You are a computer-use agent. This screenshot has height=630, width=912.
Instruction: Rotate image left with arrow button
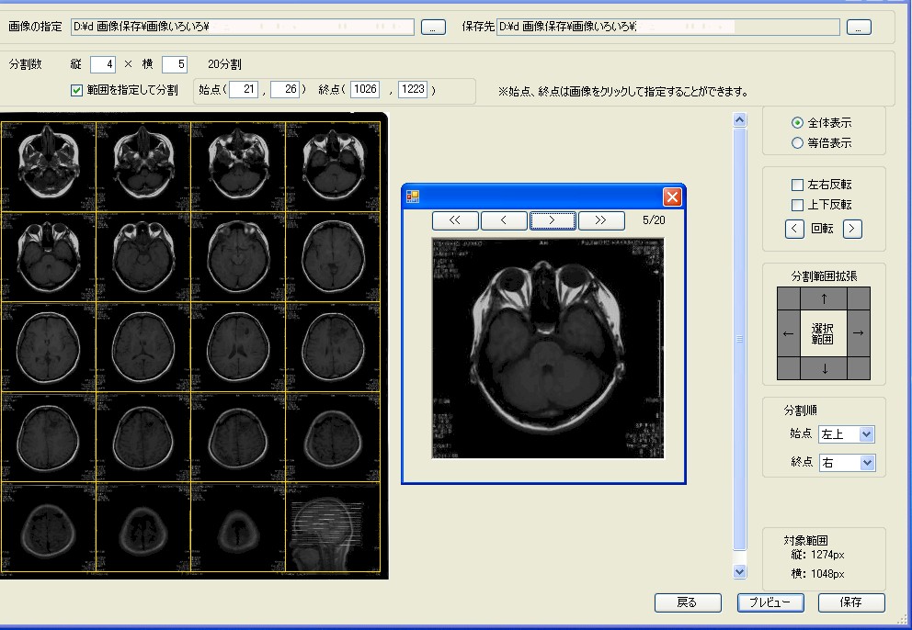pos(795,229)
